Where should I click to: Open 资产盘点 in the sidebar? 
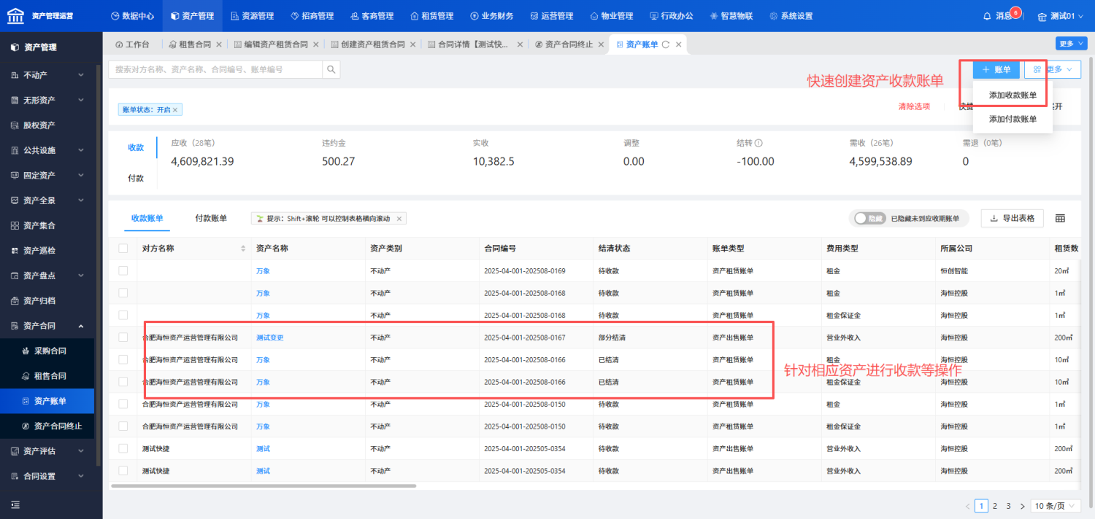pos(47,276)
